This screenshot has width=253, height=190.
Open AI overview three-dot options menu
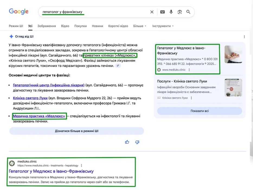[244, 37]
